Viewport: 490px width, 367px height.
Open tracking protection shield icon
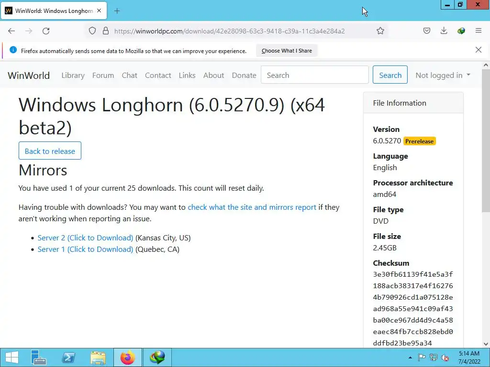coord(92,31)
